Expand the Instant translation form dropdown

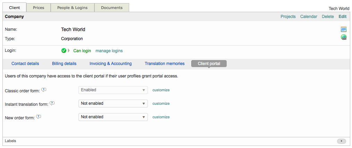(x=113, y=103)
